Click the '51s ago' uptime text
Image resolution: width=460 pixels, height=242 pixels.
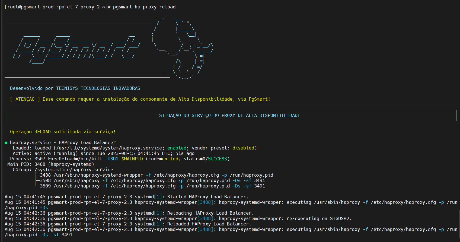click(x=185, y=153)
